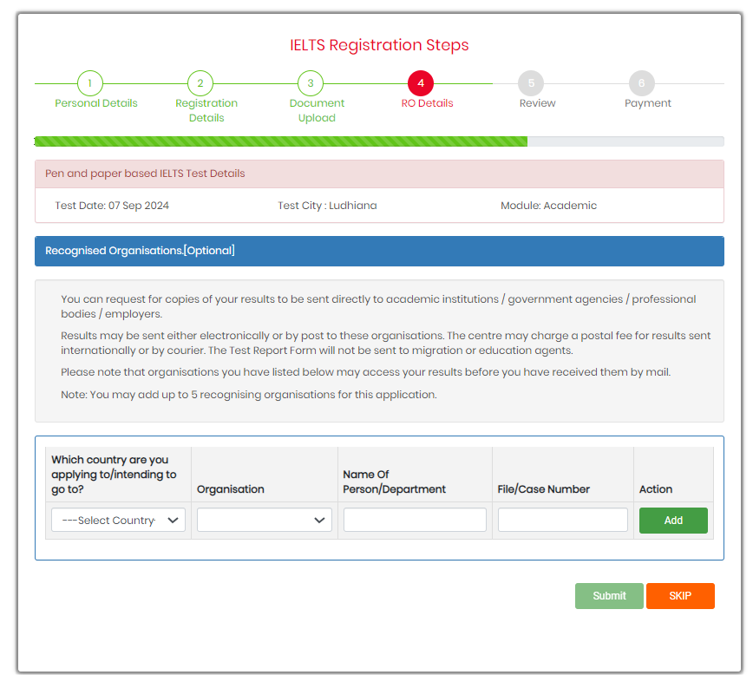Image resolution: width=753 pixels, height=675 pixels.
Task: Open the Select Country dropdown
Action: pos(118,520)
